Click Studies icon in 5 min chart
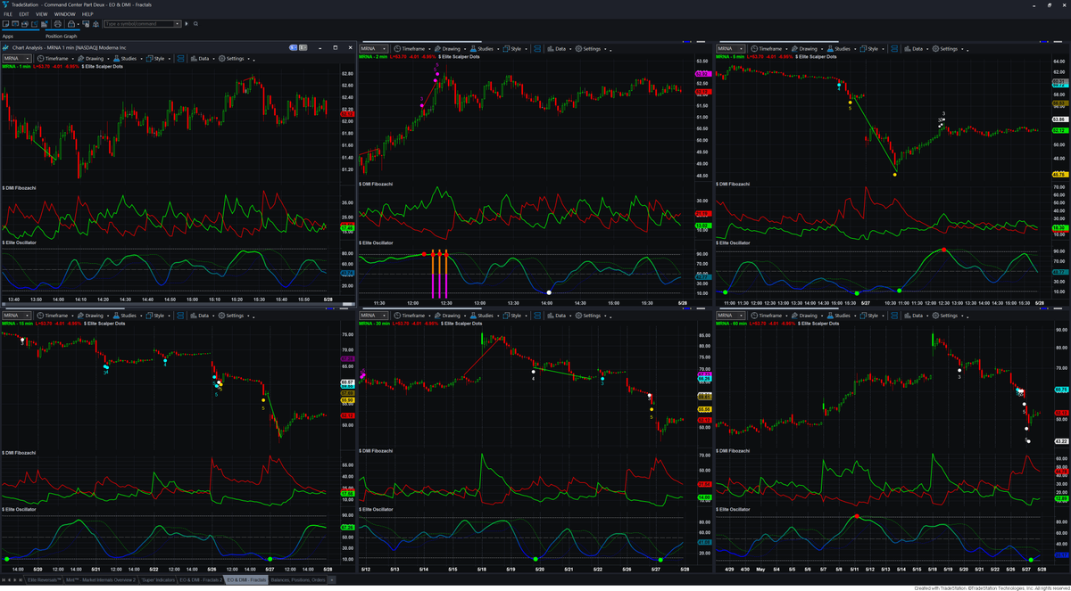 click(829, 48)
